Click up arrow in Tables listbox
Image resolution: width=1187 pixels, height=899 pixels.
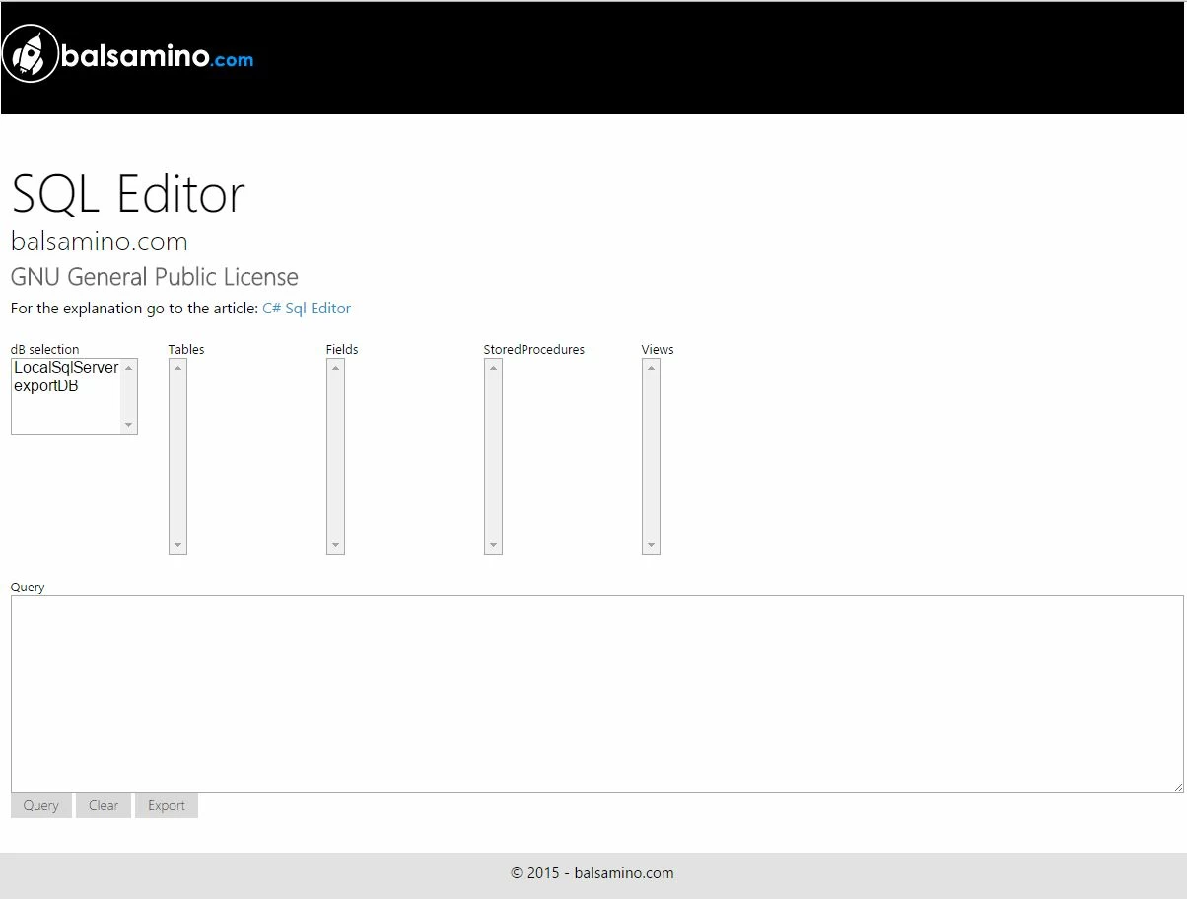[177, 368]
